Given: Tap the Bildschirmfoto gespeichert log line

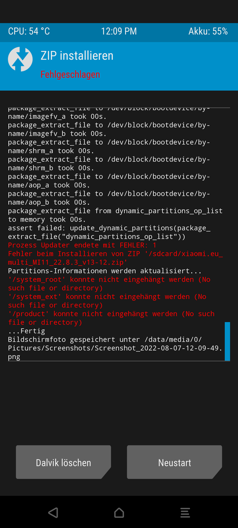Looking at the screenshot, I should (x=115, y=348).
